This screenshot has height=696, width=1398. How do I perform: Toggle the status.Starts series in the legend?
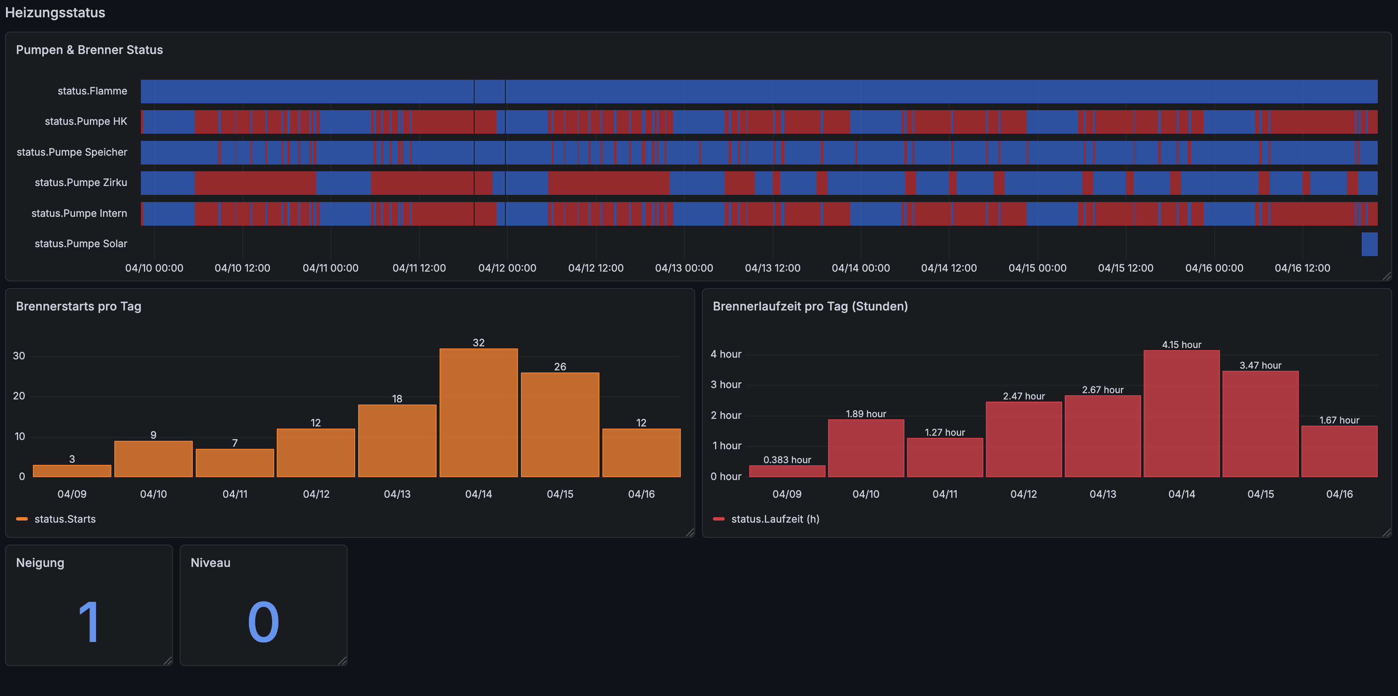(65, 519)
